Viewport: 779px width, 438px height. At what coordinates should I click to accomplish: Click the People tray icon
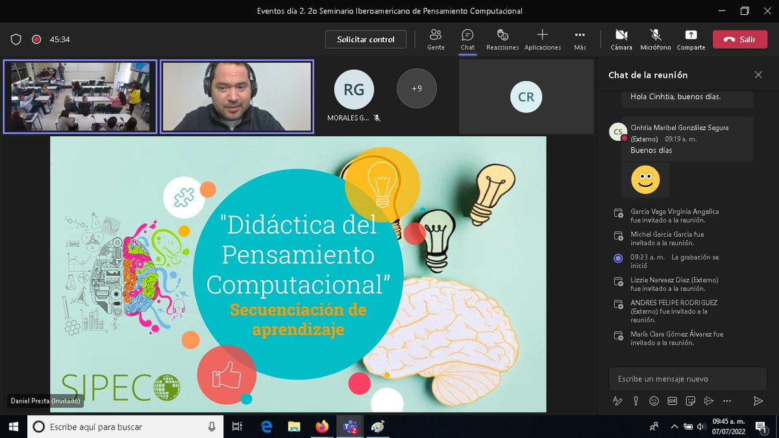[x=654, y=426]
